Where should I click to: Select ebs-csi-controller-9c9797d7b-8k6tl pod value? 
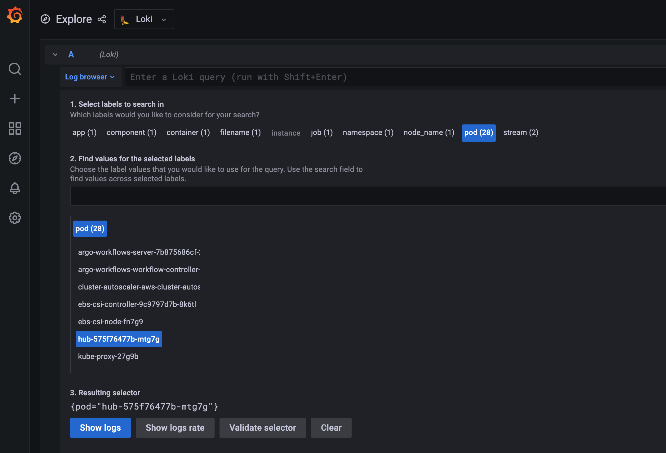137,304
